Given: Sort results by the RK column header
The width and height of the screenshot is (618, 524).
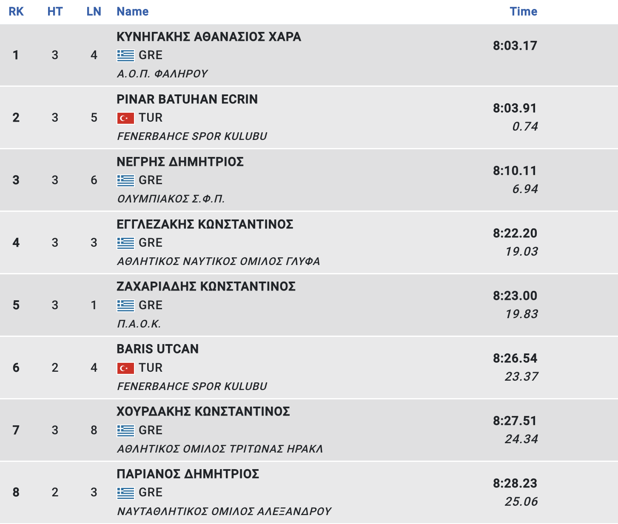Looking at the screenshot, I should point(16,11).
